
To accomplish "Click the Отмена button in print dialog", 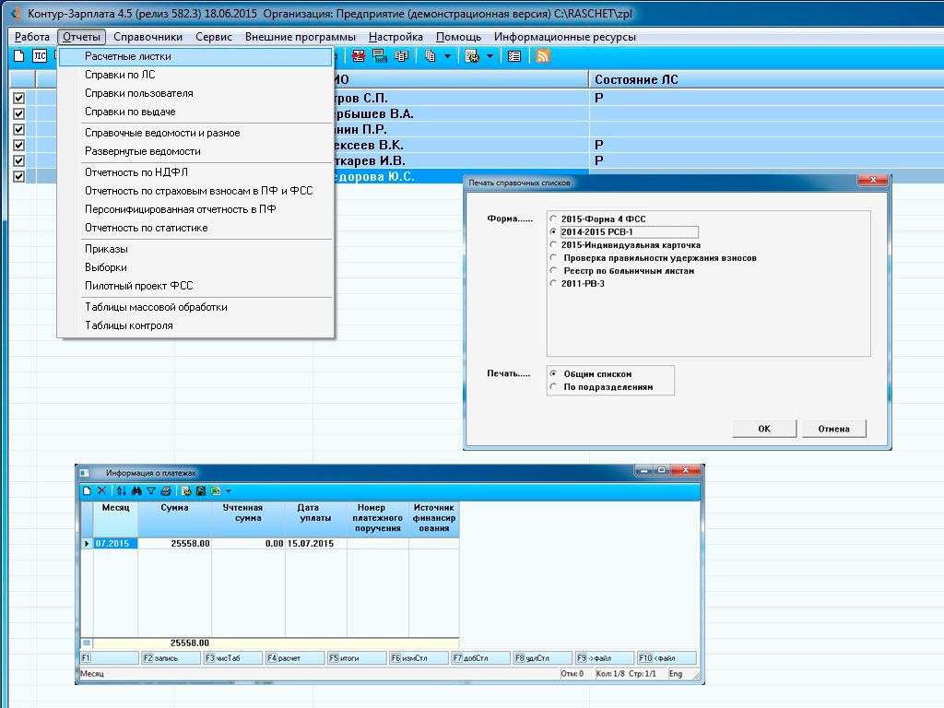I will (x=833, y=429).
